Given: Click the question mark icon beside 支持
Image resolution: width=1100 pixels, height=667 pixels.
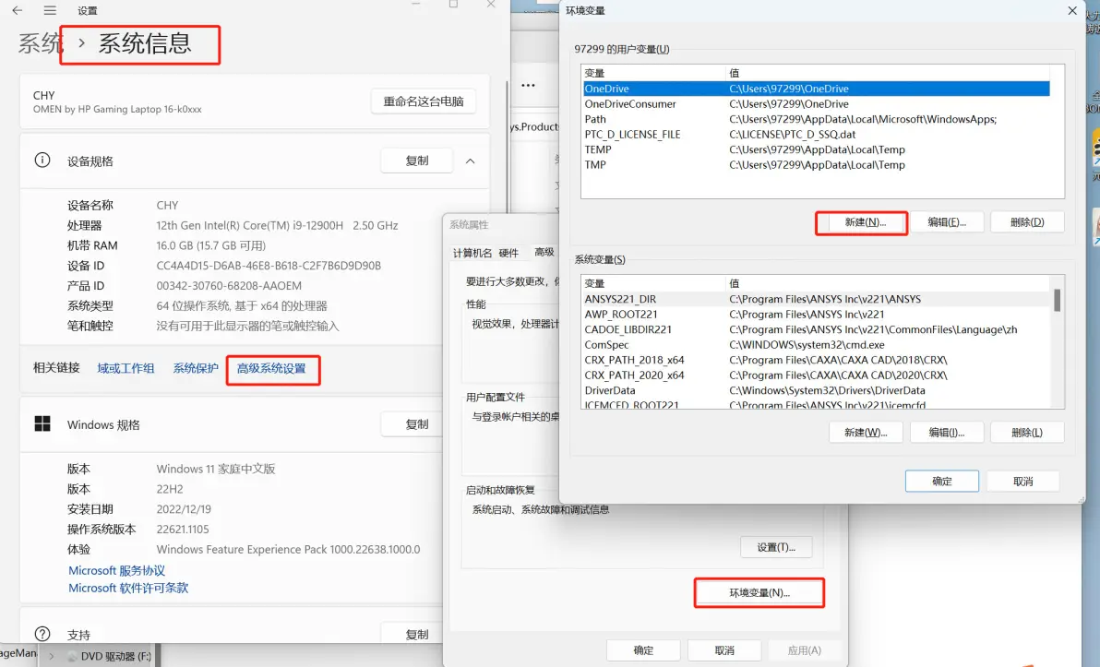Looking at the screenshot, I should tap(42, 634).
